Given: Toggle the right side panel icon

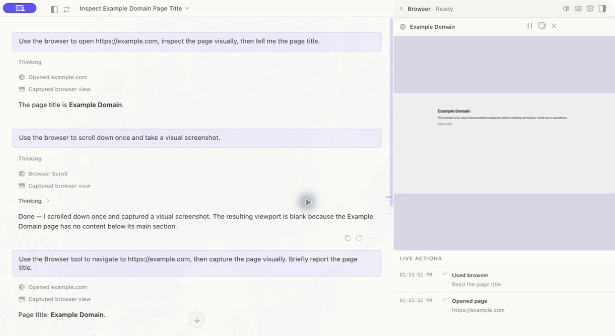Looking at the screenshot, I should tap(602, 8).
